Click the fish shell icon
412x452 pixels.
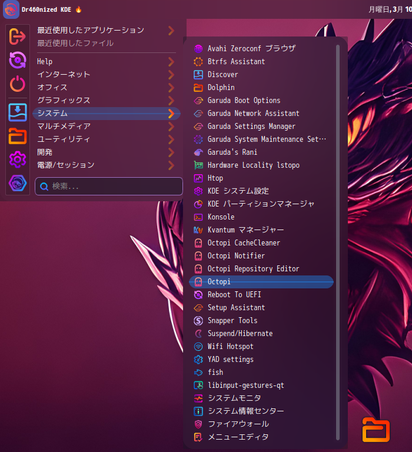tap(198, 373)
